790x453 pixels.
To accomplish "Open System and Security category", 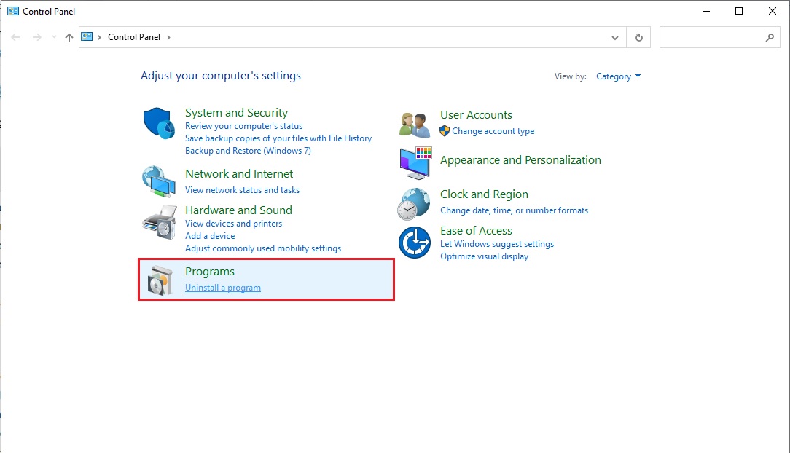I will (x=236, y=113).
